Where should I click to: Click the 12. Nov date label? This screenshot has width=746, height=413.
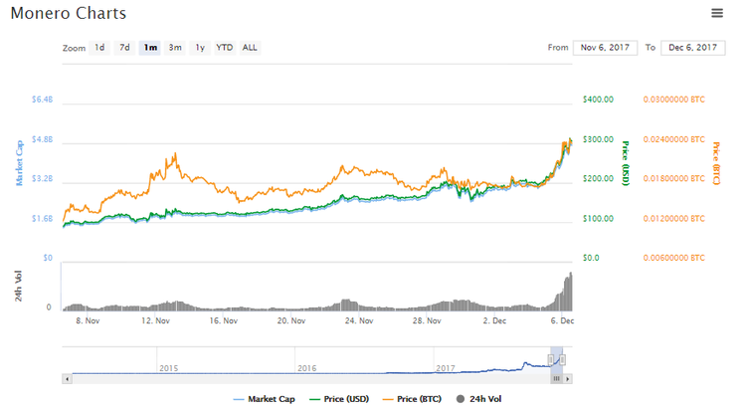(155, 321)
